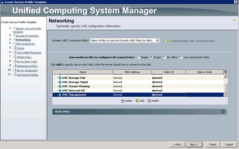Click checkmark icon beside SAN Connectivity
The image size is (239, 149).
(x=14, y=43)
